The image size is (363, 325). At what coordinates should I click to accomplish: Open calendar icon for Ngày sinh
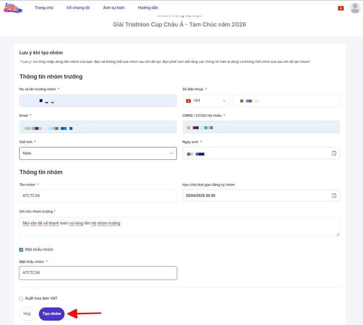pos(334,153)
